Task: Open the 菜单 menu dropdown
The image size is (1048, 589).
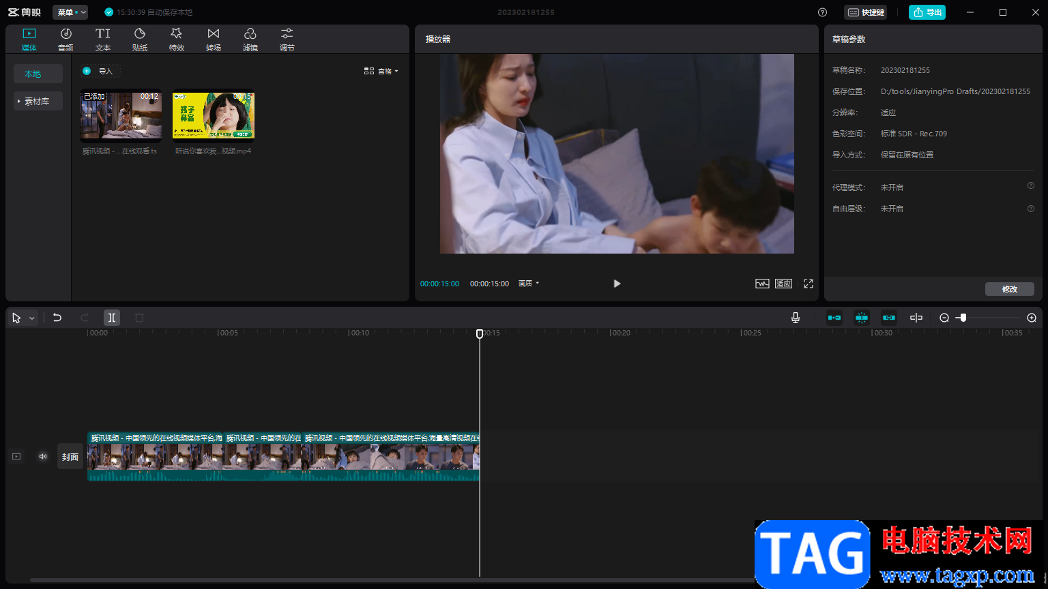Action: pyautogui.click(x=70, y=12)
